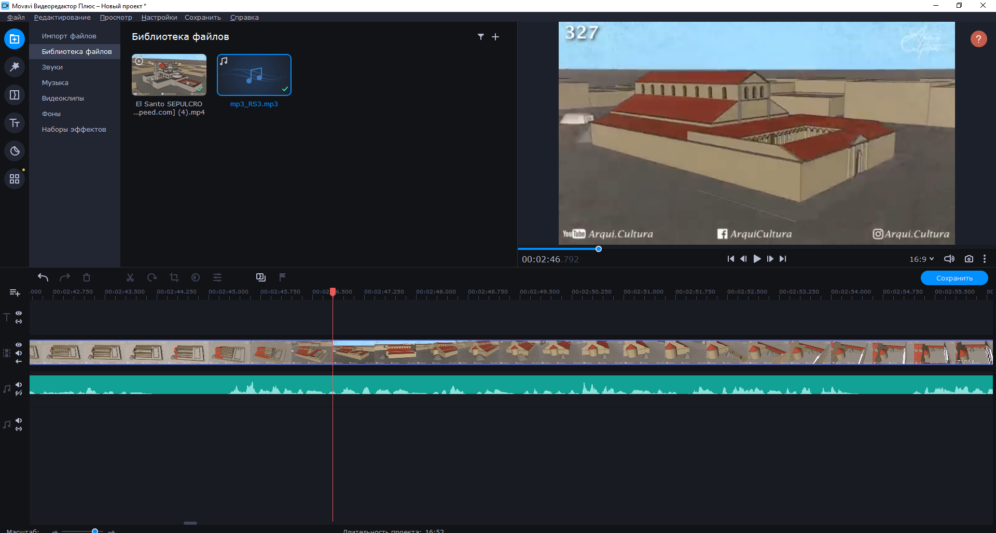Toggle the link icon on the titles track
The width and height of the screenshot is (996, 533).
point(19,321)
